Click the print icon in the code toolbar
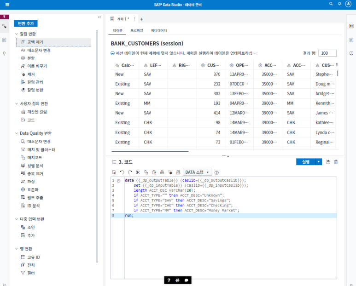356x286 pixels. point(178,172)
